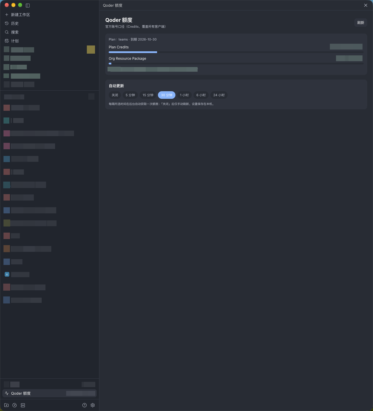Select the 30 分钟 interval chip
Viewport: 373px width, 411px height.
(x=167, y=95)
